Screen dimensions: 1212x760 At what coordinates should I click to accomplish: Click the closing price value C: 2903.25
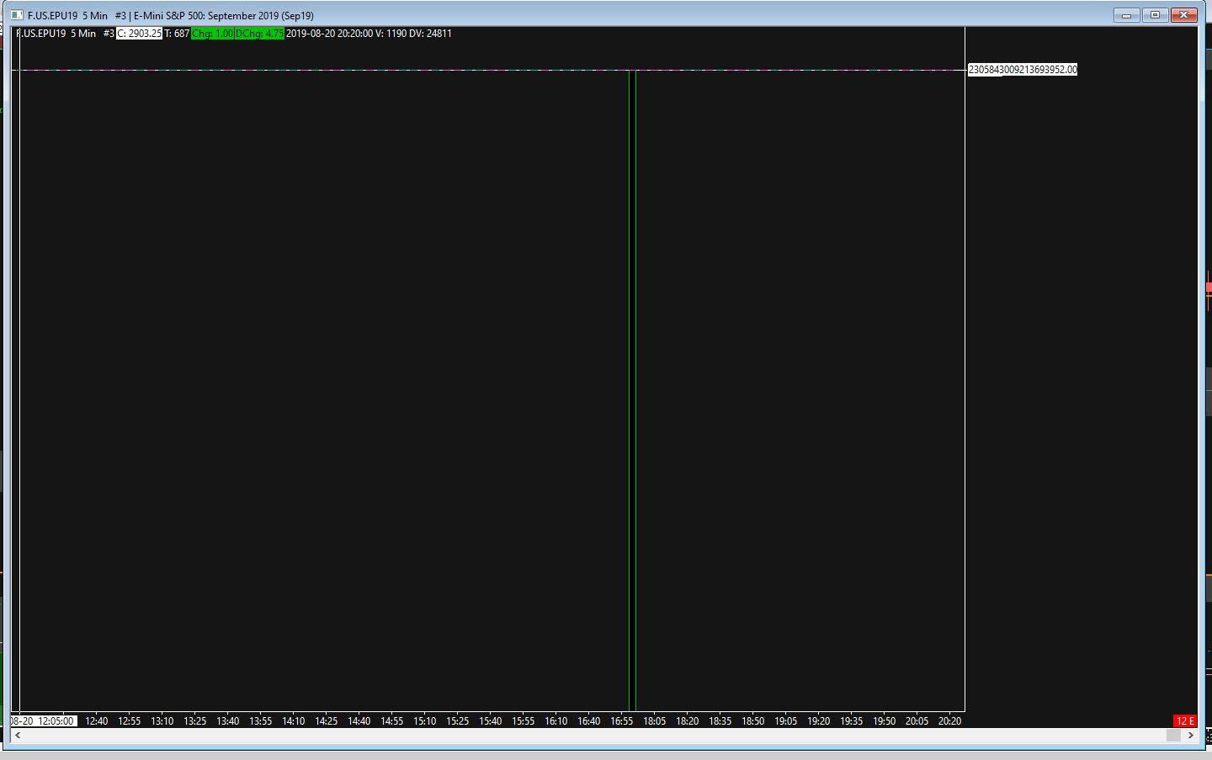[x=139, y=34]
